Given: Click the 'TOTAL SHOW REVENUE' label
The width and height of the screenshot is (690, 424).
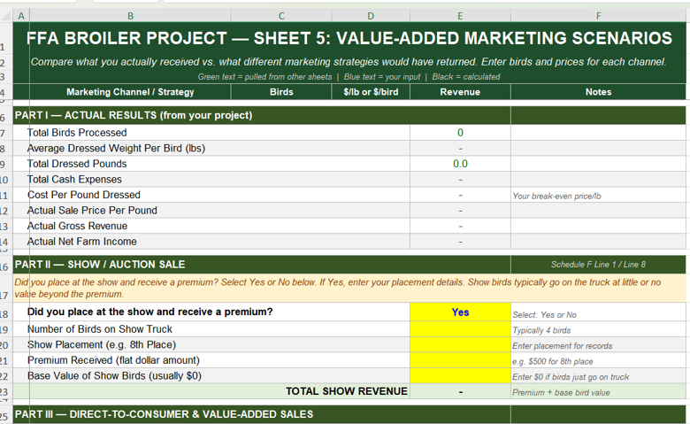Looking at the screenshot, I should click(347, 391).
